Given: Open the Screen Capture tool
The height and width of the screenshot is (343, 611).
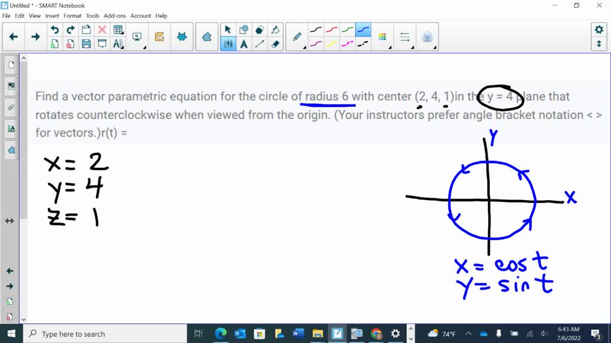Looking at the screenshot, I should (x=137, y=35).
